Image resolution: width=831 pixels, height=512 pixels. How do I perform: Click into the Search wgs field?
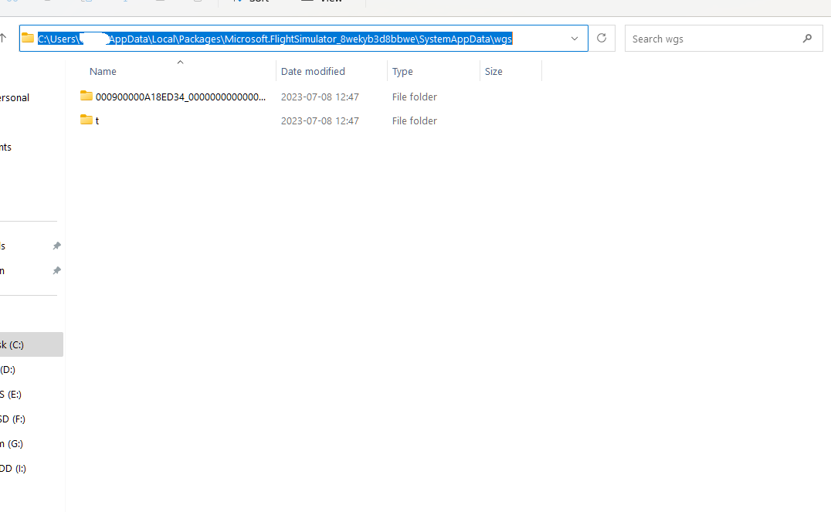click(711, 39)
